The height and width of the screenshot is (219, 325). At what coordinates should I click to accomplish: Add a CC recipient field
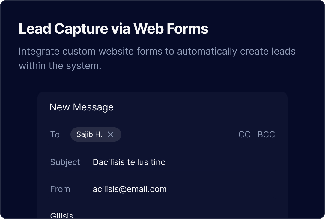(x=244, y=134)
